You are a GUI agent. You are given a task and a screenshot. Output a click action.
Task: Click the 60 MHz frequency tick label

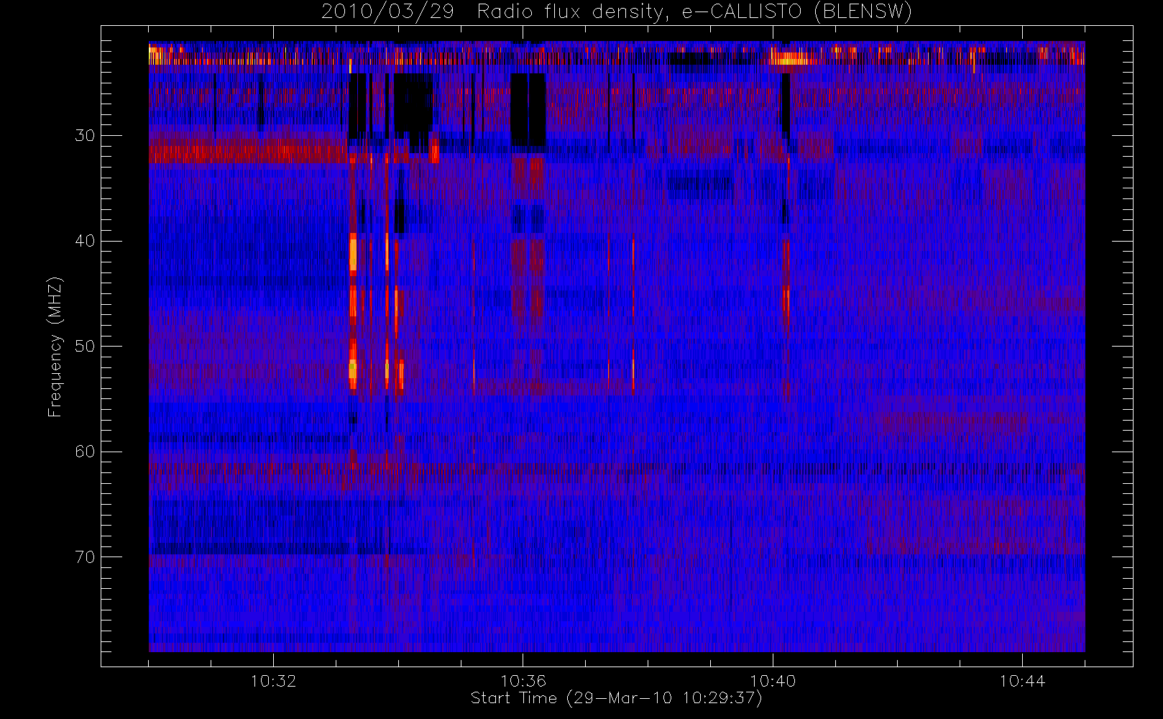click(x=85, y=452)
